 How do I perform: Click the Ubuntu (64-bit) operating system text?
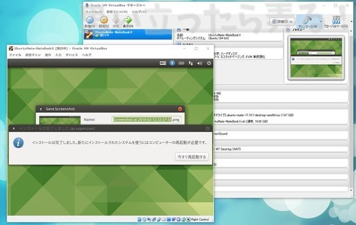219,38
